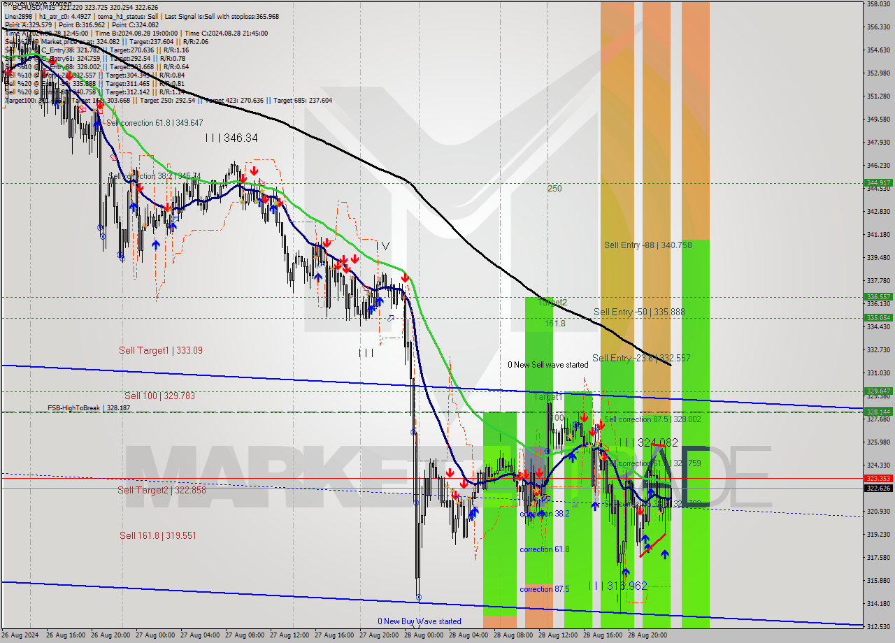Click the '28 Aug 00:00' time axis label
Viewport: 895px width, 643px height.
coord(423,635)
